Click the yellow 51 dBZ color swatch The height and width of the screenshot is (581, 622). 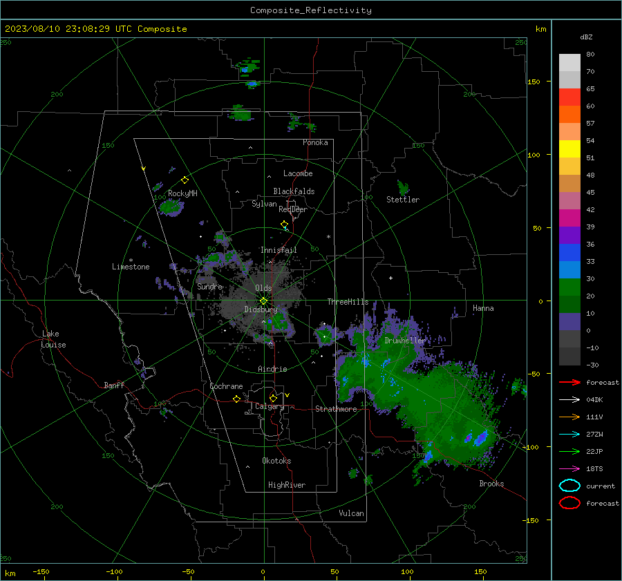pos(569,149)
